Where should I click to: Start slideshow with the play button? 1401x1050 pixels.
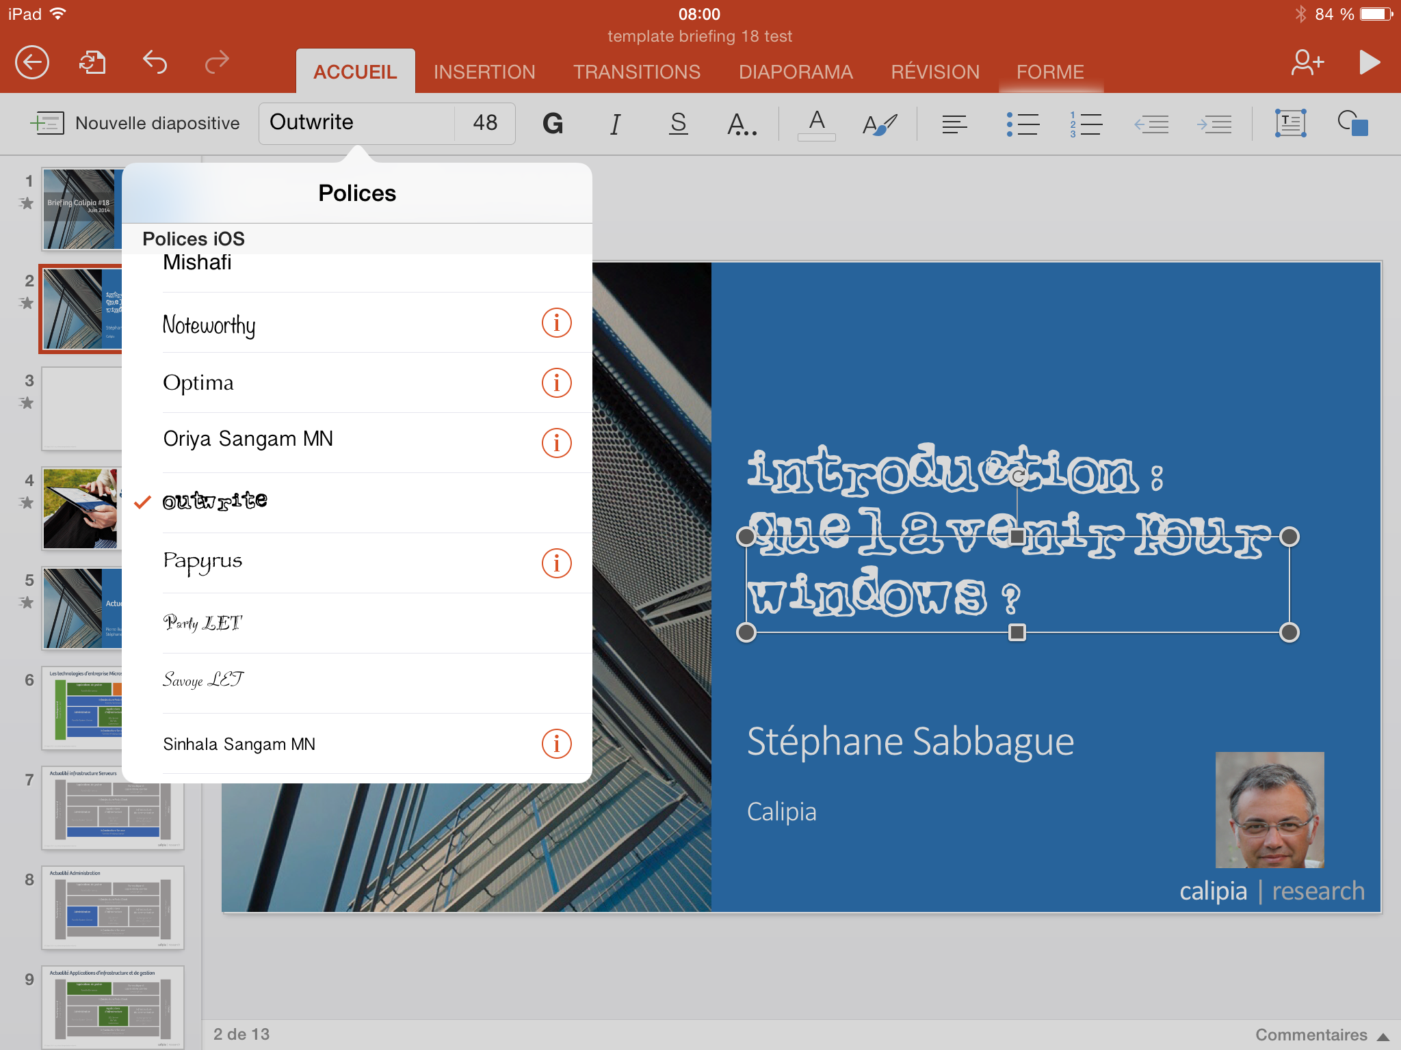click(1369, 63)
